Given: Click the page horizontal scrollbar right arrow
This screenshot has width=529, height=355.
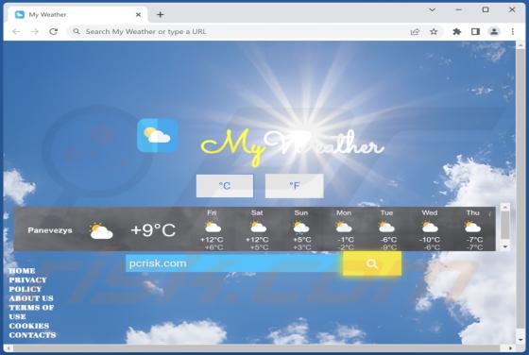Looking at the screenshot, I should click(510, 348).
